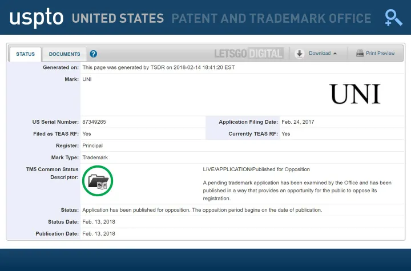Click the Publication Date value field
Viewport: 411px width, 271px height.
[x=99, y=234]
